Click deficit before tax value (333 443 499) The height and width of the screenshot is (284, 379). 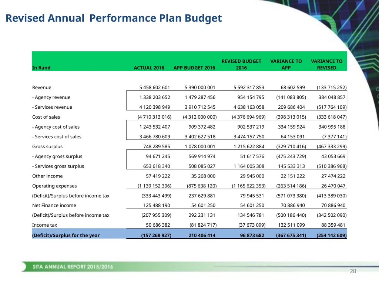point(156,196)
